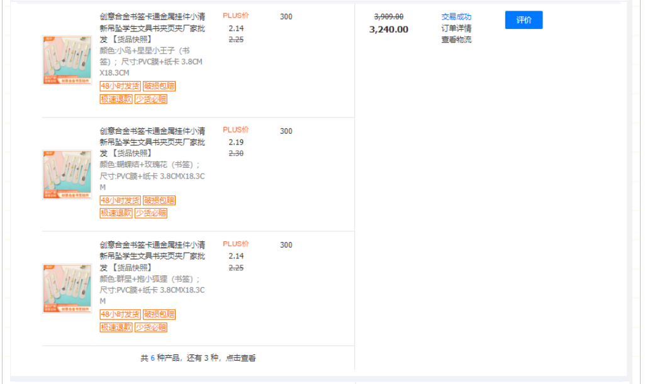
Task: Click 48小时发货 badge on 蝴蝶结+玫瑰花 item
Action: click(x=120, y=200)
